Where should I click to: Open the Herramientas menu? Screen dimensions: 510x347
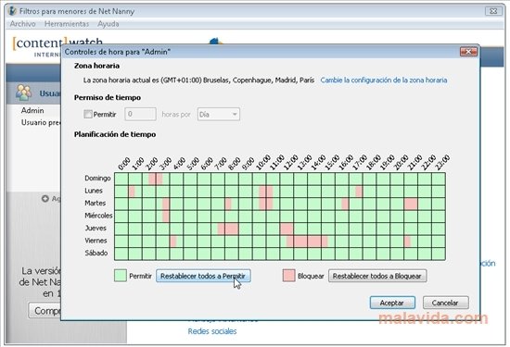(x=67, y=24)
